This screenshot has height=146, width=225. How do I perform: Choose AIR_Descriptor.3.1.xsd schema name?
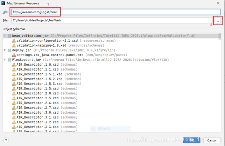click(37, 117)
